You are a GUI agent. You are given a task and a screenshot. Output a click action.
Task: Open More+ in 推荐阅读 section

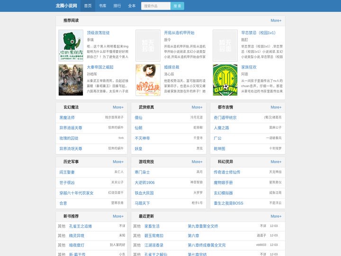[x=276, y=20]
